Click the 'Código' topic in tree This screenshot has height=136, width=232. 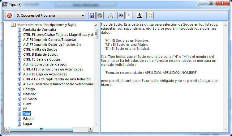coord(29,89)
